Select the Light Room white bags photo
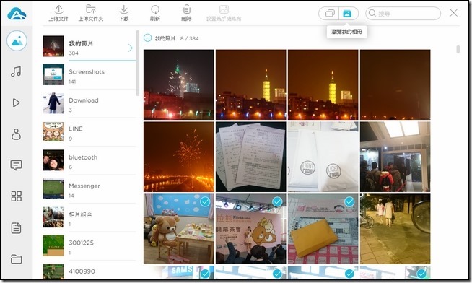Viewport: 472px width, 283px height. pyautogui.click(x=323, y=157)
